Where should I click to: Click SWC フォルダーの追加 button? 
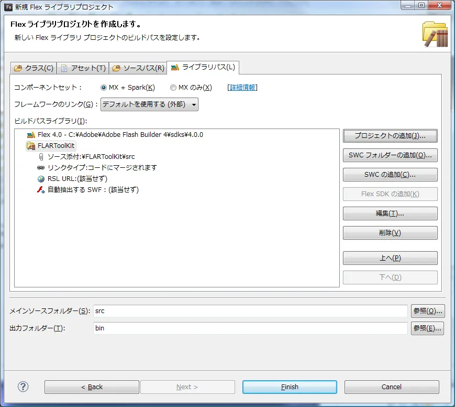(390, 155)
